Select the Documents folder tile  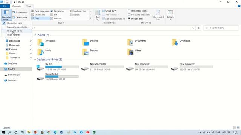coord(136,42)
